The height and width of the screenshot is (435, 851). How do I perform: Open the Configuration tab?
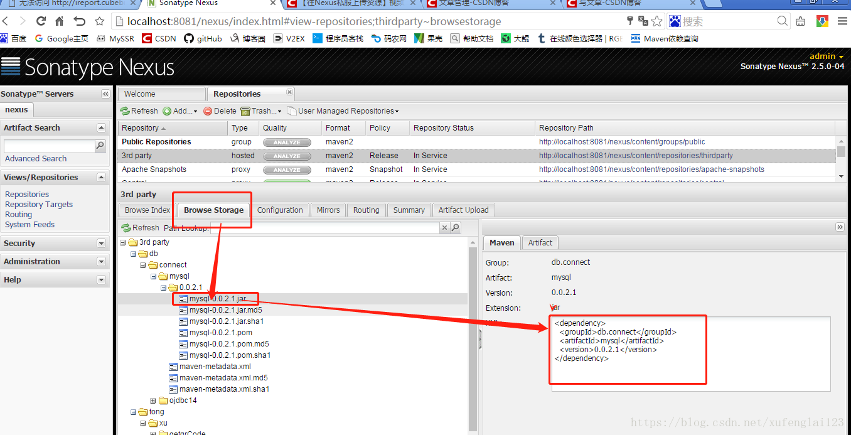tap(280, 210)
